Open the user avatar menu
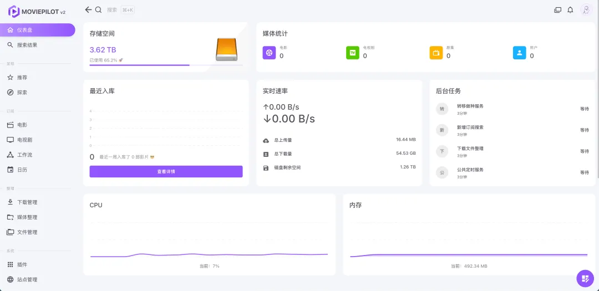Screen dimensions: 599x291 point(586,11)
